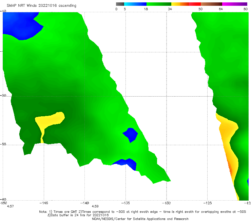Screen dimensions: 251x221
Task: Click the yellow high-wind patch near -145 longitude
Action: pos(50,120)
